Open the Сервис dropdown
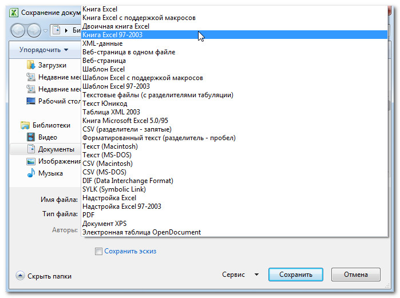400x298 pixels. (240, 275)
